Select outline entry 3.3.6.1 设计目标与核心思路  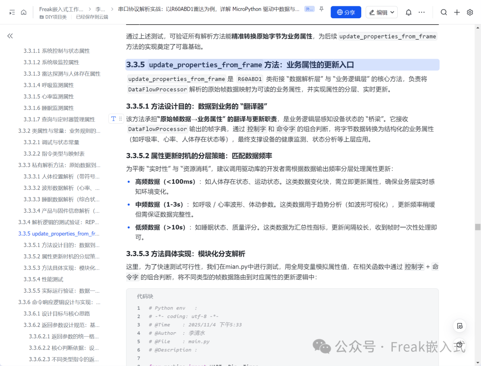point(57,314)
